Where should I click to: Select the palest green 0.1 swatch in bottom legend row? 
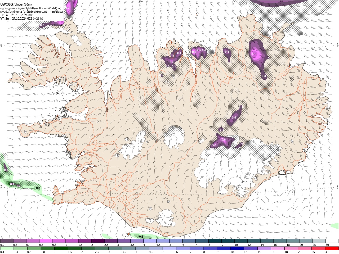(7, 248)
